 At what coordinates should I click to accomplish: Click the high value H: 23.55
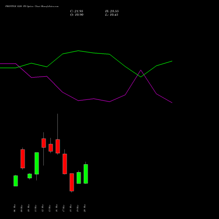(x=112, y=11)
